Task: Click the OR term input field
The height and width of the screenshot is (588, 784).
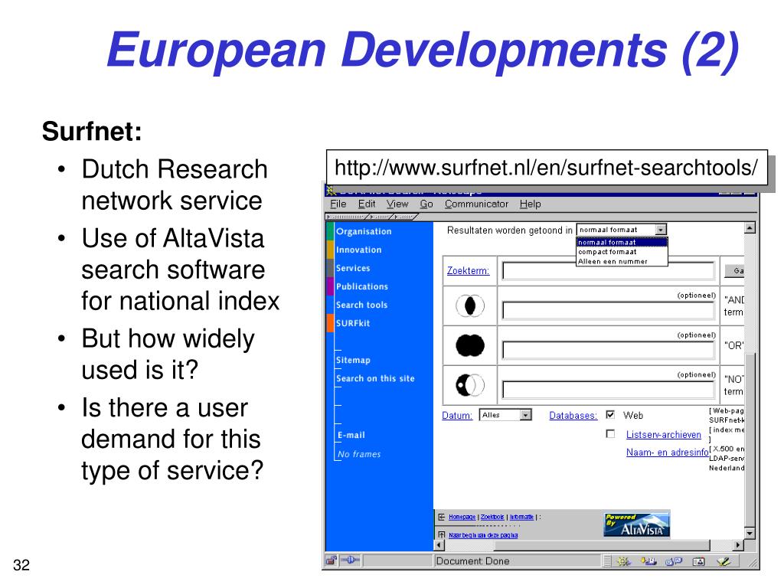Action: [x=609, y=350]
